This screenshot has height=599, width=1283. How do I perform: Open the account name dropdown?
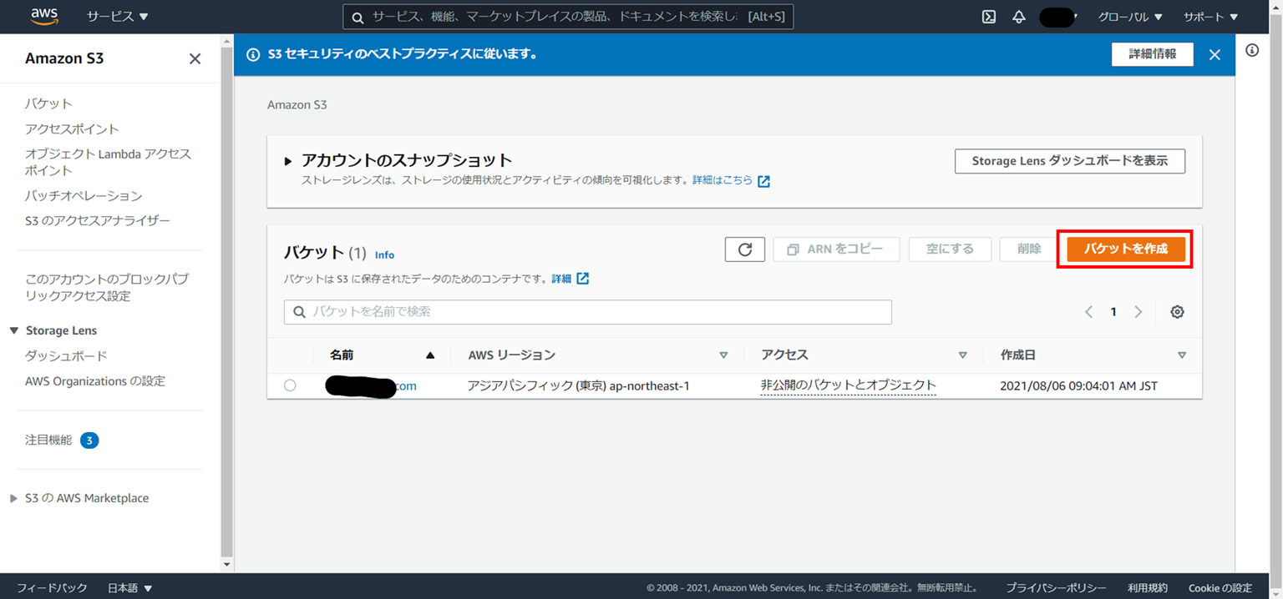click(1057, 17)
